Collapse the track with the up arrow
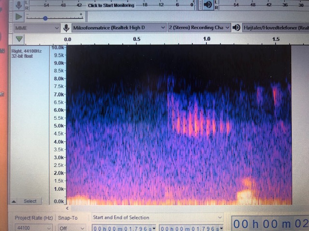 pyautogui.click(x=14, y=201)
